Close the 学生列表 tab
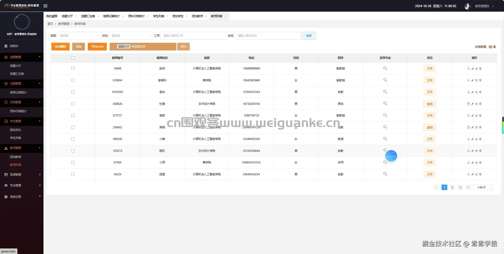Viewport: 504px width, 254px height. pyautogui.click(x=167, y=16)
